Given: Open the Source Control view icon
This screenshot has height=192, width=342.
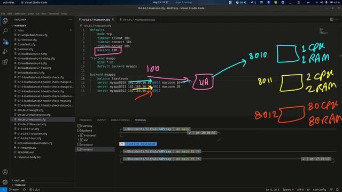Looking at the screenshot, I should pyautogui.click(x=5, y=42).
